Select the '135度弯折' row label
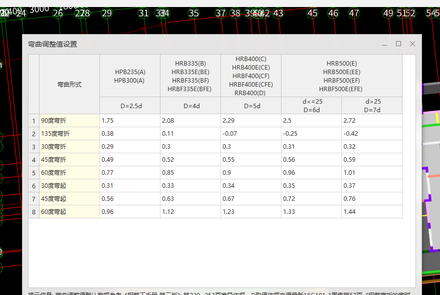440x295 pixels. [x=69, y=134]
